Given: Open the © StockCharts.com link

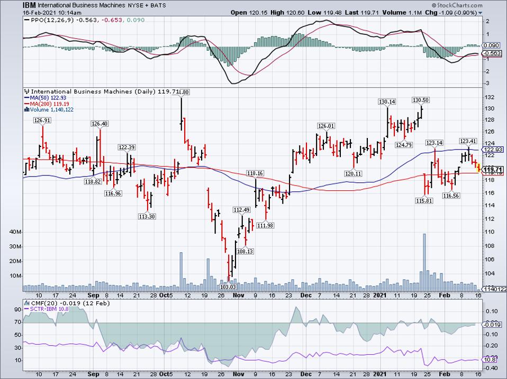Looking at the screenshot, I should coord(457,5).
